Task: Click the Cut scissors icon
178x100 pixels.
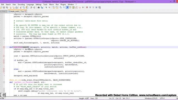Action: [x=21, y=7]
